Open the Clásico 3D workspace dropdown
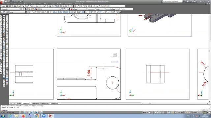The image size is (211, 118). coord(10,9)
